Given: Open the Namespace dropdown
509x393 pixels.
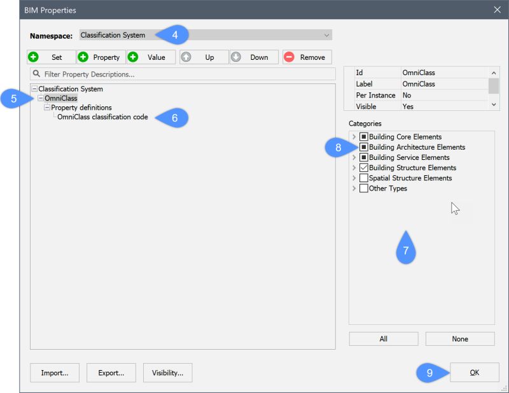Looking at the screenshot, I should [x=326, y=35].
